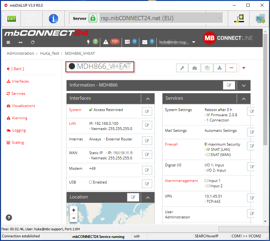The image size is (270, 241).
Task: Toggle the USB Enabled checkbox
Action: (x=91, y=182)
